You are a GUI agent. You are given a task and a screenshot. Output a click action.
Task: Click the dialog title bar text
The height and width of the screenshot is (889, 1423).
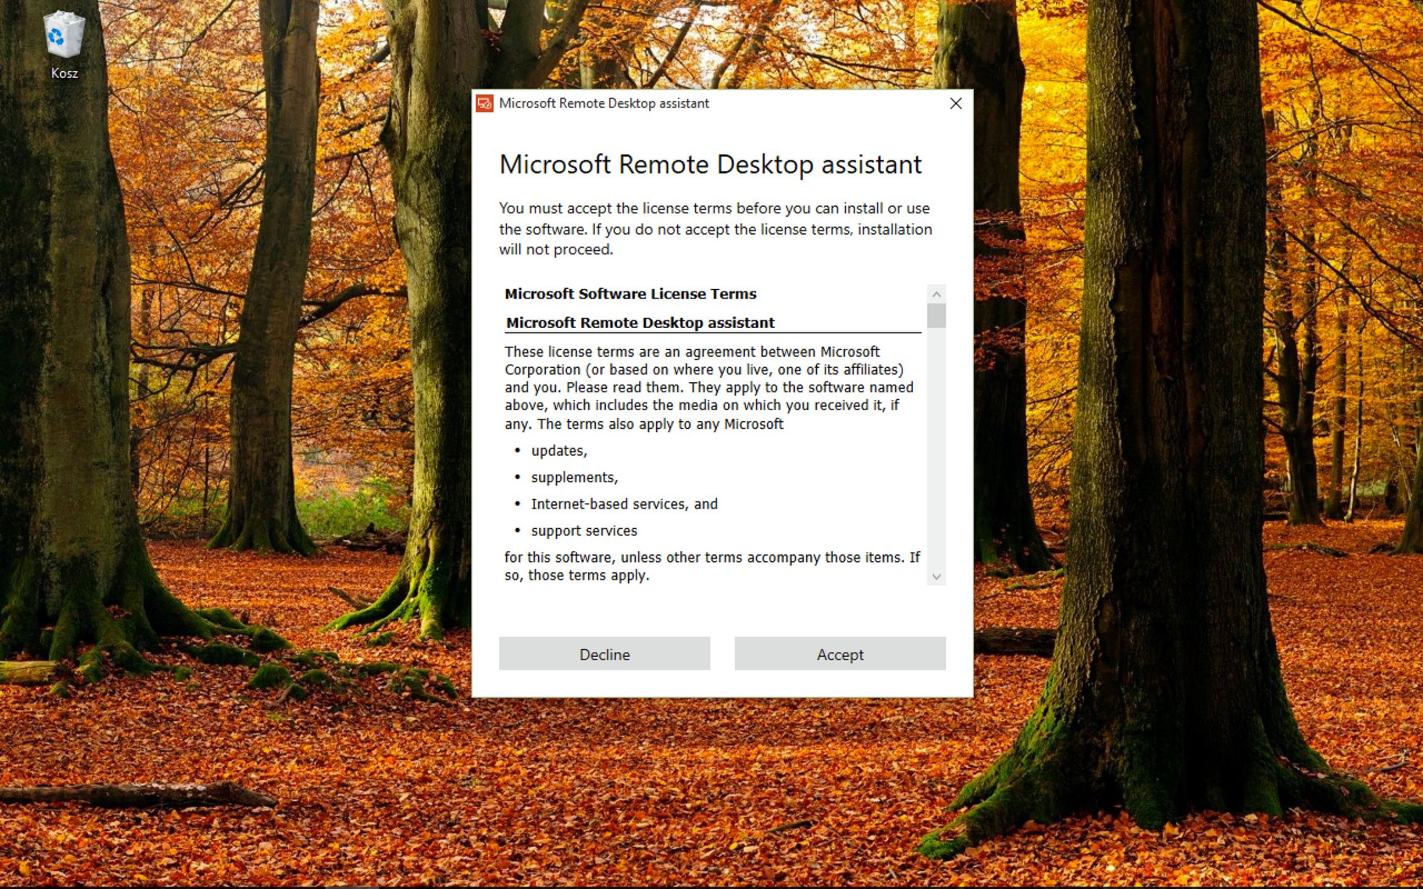click(604, 103)
